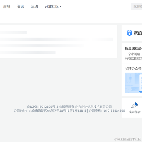Image resolution: width=142 pixels, height=142 pixels.
Task: Expand the 开放社区 dropdown menu
Action: pyautogui.click(x=53, y=6)
